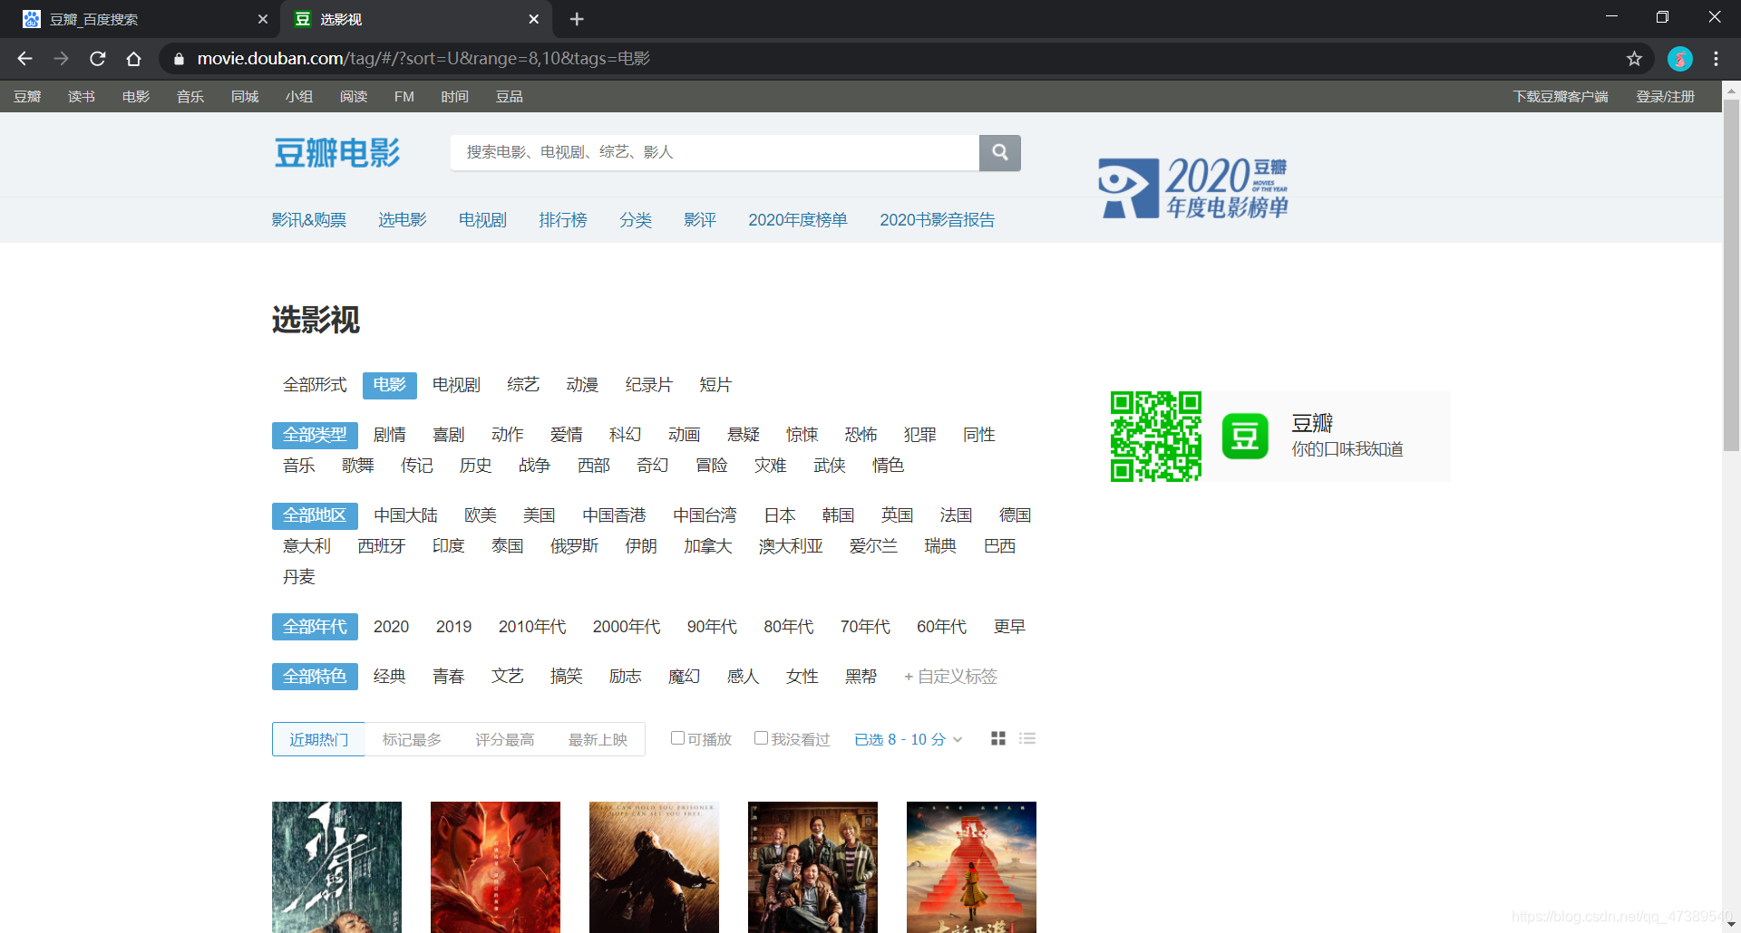Switch to the 豆瓣_百度搜索 tab

[x=141, y=19]
